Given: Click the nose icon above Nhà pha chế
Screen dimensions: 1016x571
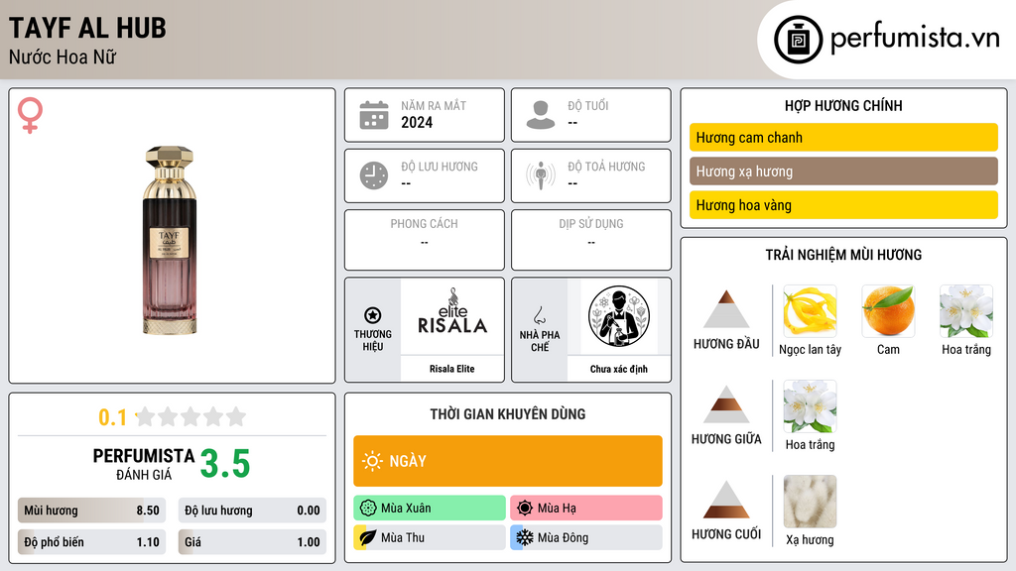Looking at the screenshot, I should [539, 315].
